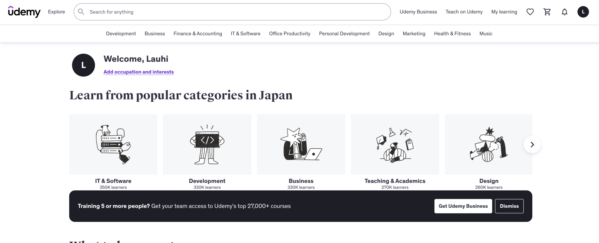Expand the Explore menu
The width and height of the screenshot is (599, 243).
tap(56, 12)
